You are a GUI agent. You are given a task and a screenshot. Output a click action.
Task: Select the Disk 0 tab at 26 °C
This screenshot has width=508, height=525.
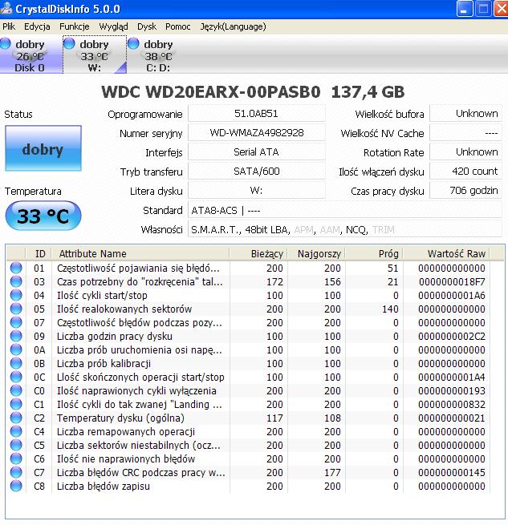click(x=31, y=55)
